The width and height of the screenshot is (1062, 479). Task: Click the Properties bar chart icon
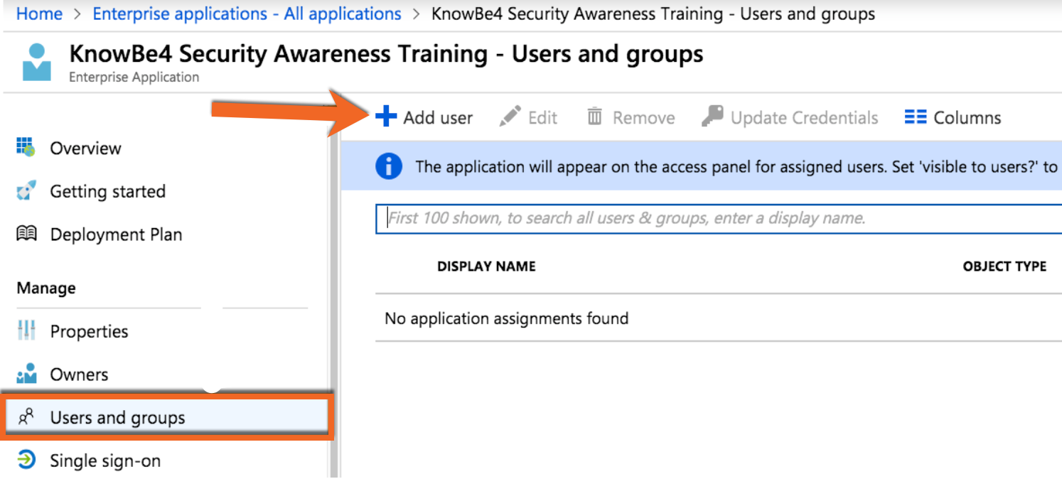tap(26, 330)
